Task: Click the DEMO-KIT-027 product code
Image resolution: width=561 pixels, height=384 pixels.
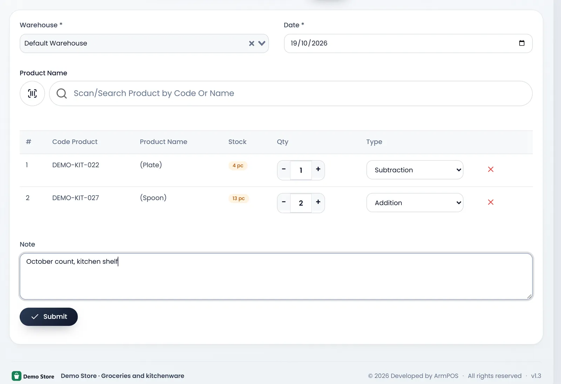Action: pos(76,198)
